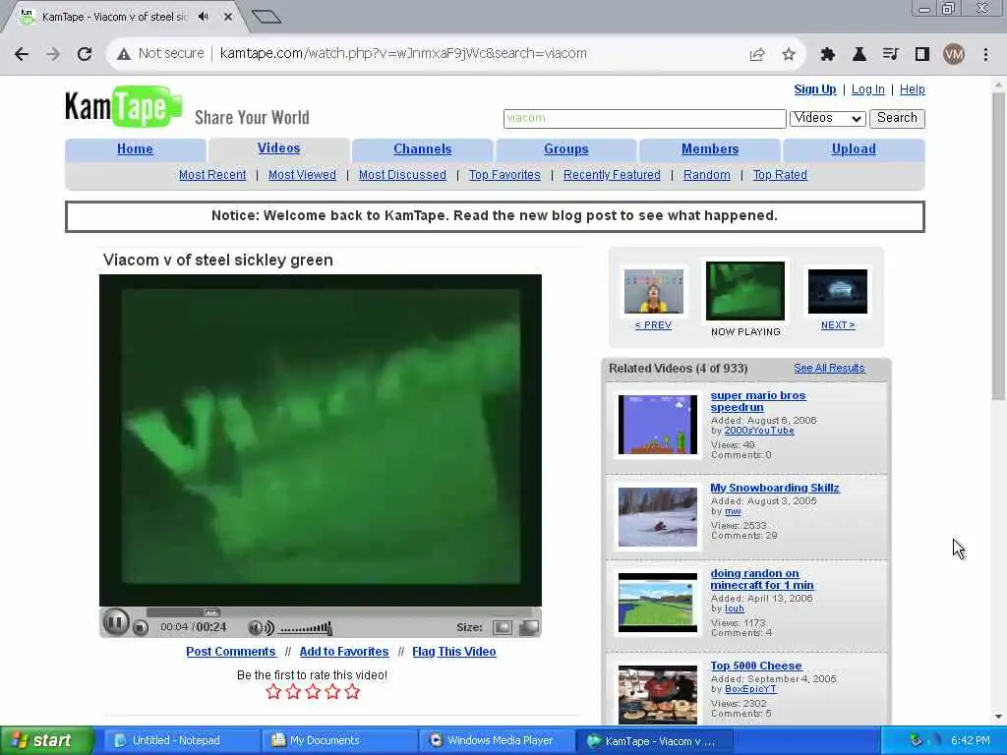Mute the video player speaker icon
This screenshot has height=755, width=1007.
[261, 628]
